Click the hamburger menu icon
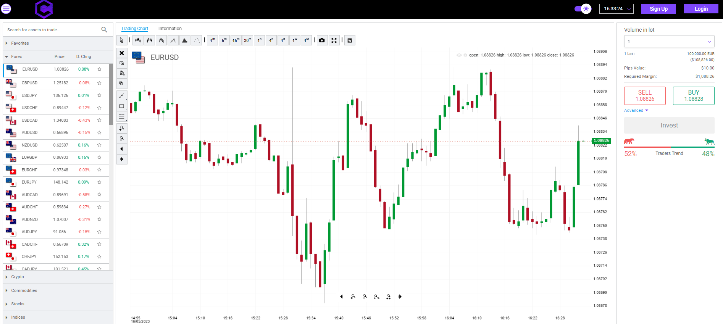This screenshot has width=723, height=324. pos(6,8)
